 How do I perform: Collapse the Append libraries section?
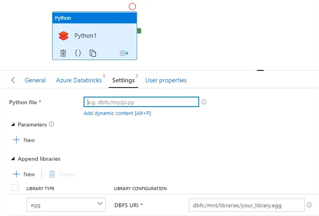click(13, 158)
